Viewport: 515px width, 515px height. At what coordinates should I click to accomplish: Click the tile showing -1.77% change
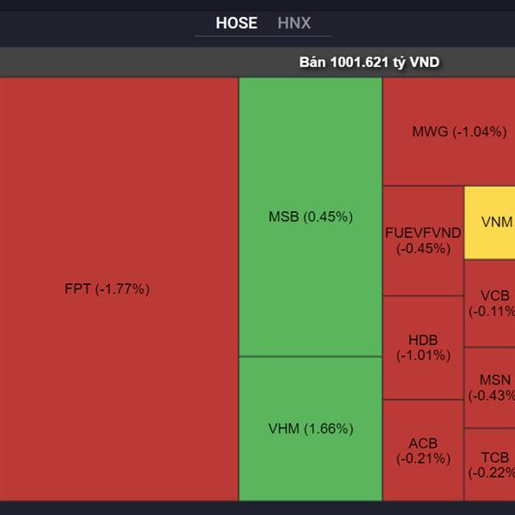[x=118, y=289]
